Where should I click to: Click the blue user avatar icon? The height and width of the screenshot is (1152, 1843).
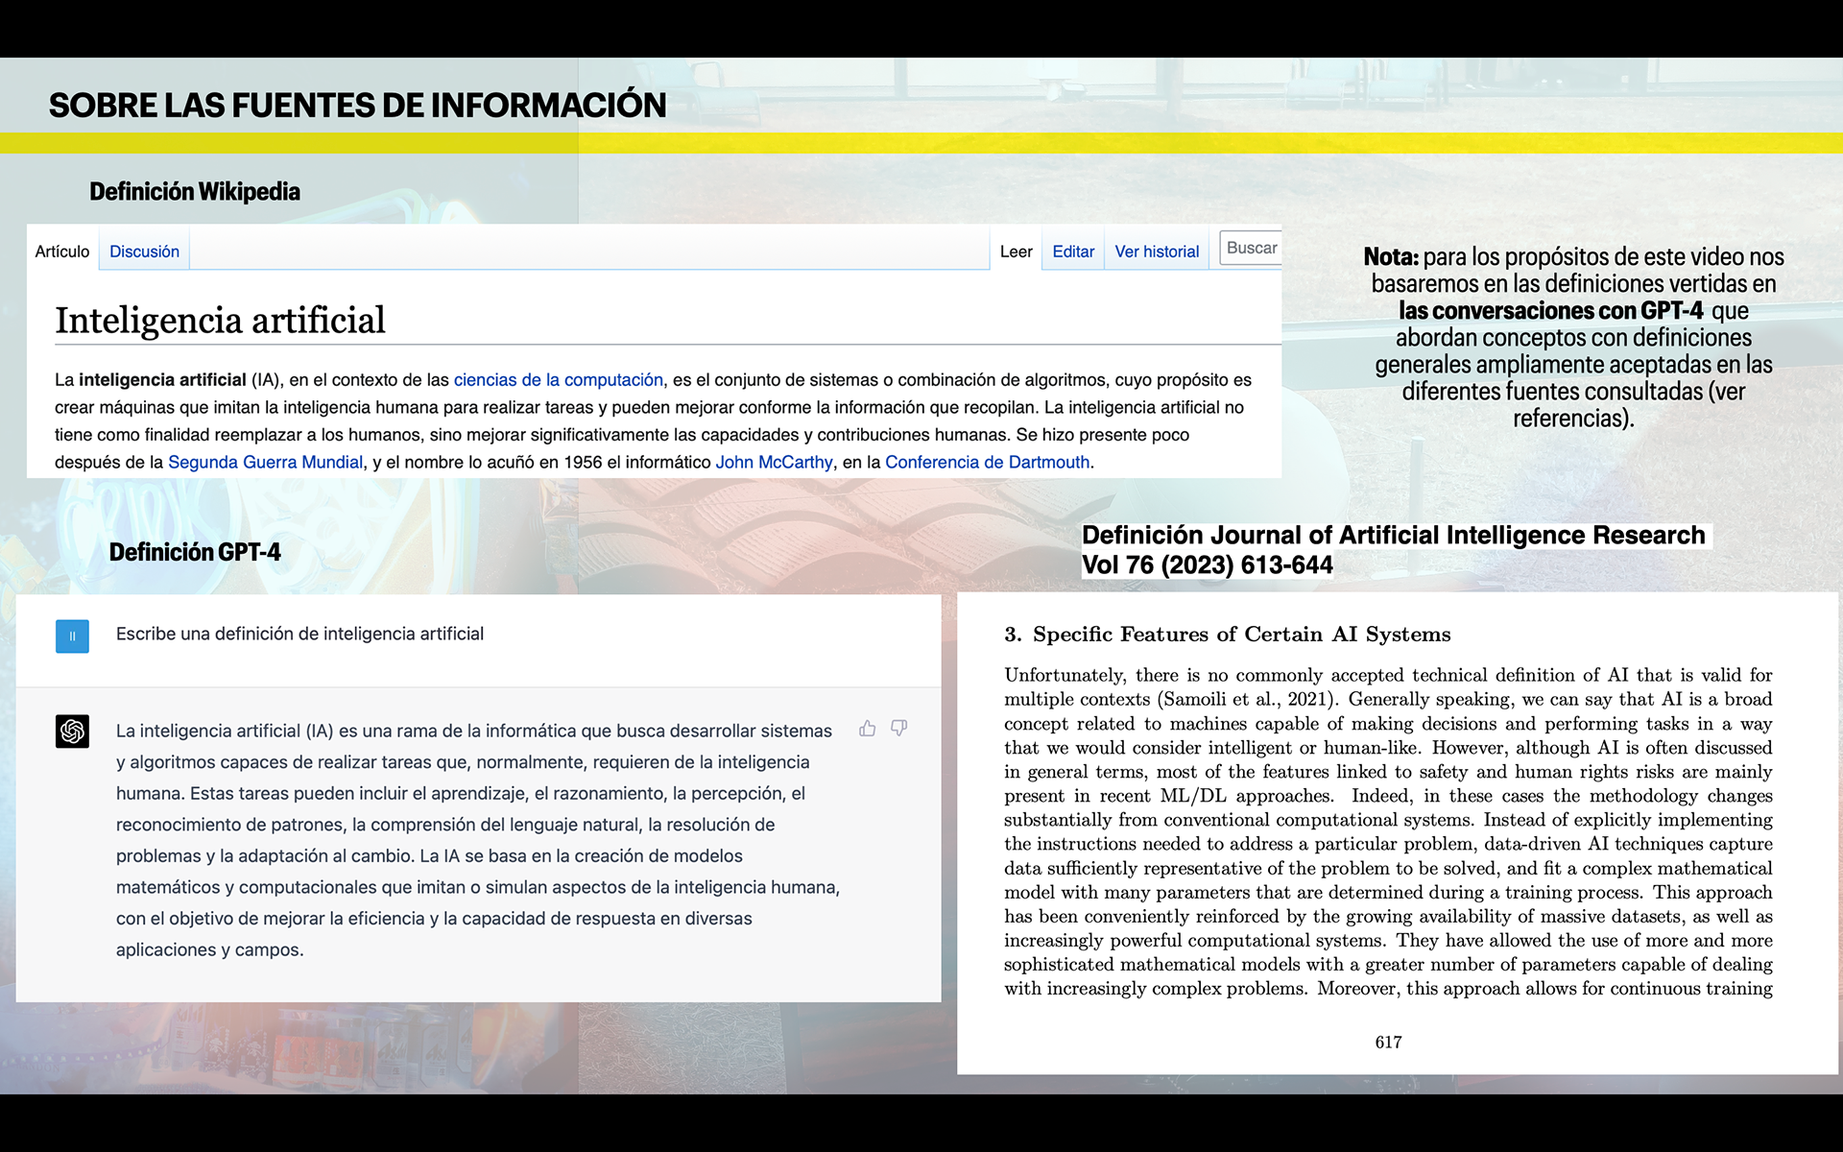[x=72, y=636]
